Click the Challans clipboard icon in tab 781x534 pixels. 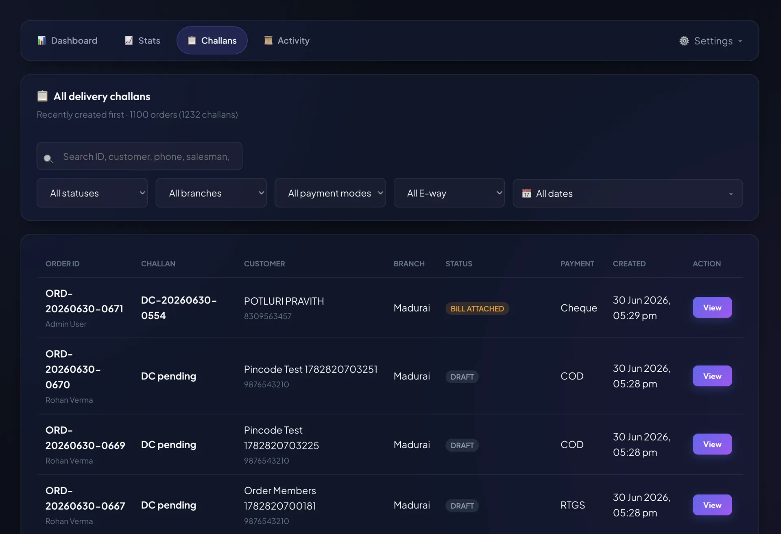pyautogui.click(x=192, y=40)
